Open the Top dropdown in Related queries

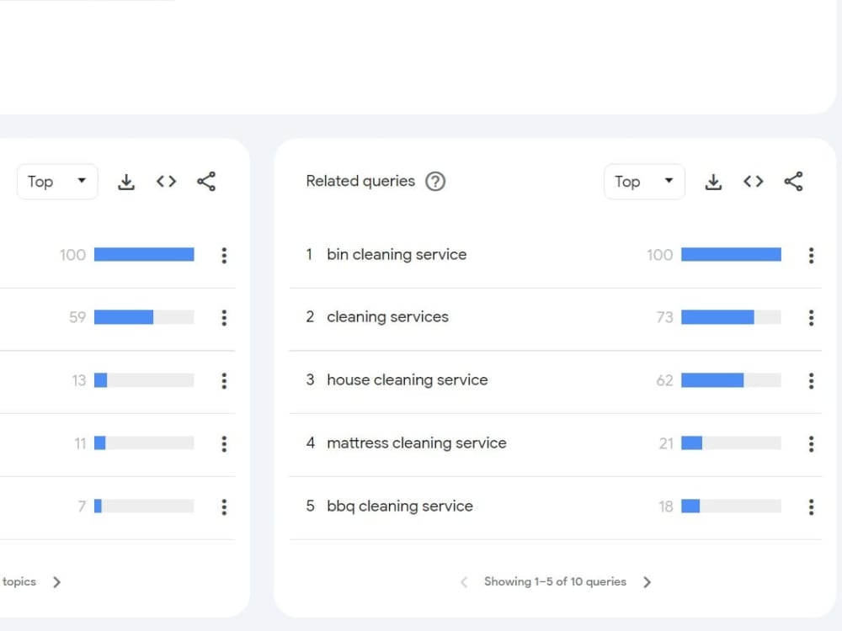point(644,182)
